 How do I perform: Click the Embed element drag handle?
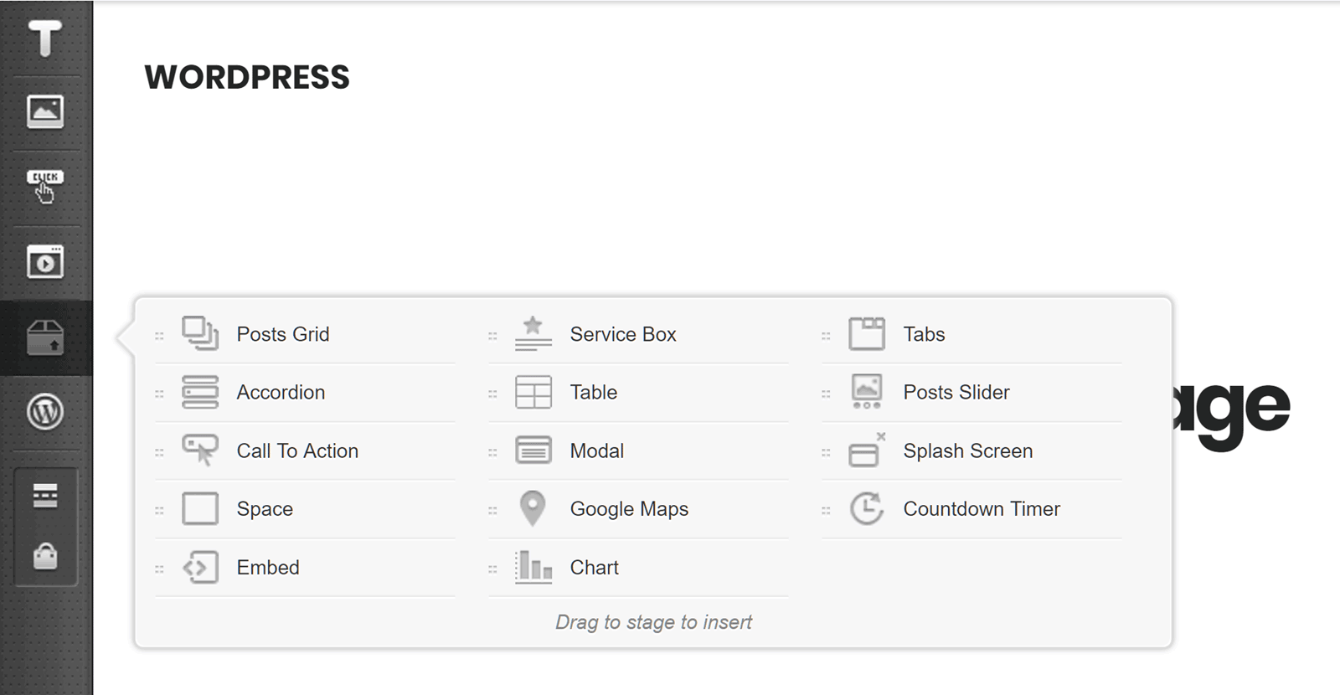coord(159,569)
